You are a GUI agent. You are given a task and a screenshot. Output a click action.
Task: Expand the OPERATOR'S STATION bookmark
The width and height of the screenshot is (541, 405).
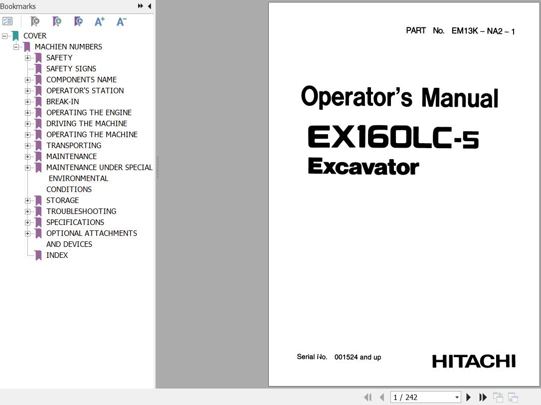coord(27,91)
